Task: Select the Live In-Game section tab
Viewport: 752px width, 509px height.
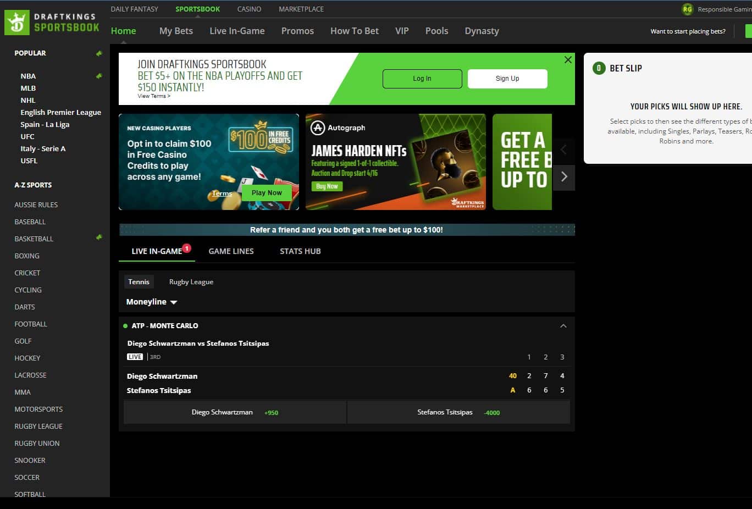Action: click(157, 251)
